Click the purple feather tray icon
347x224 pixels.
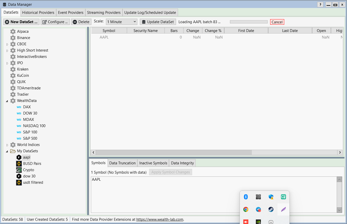[283, 209]
